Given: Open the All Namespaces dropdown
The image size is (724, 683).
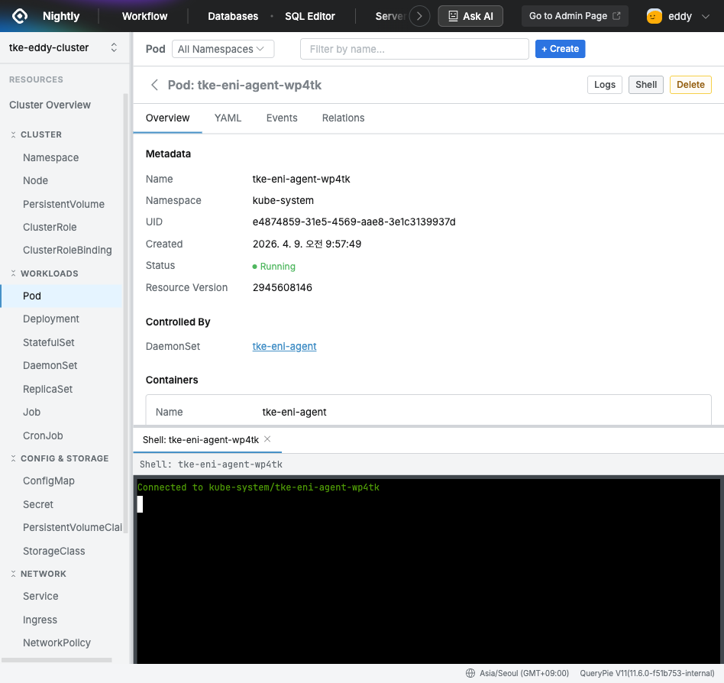Looking at the screenshot, I should tap(223, 49).
